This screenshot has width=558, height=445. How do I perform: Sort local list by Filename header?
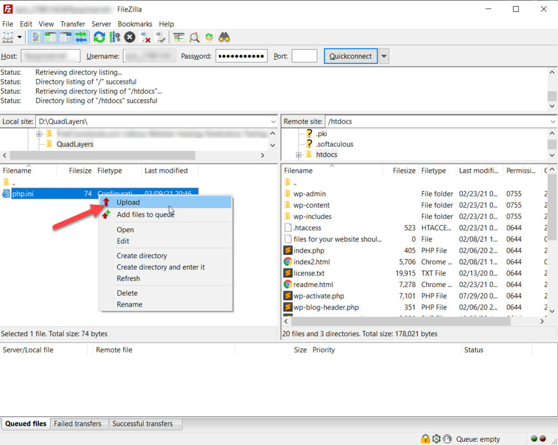[28, 170]
